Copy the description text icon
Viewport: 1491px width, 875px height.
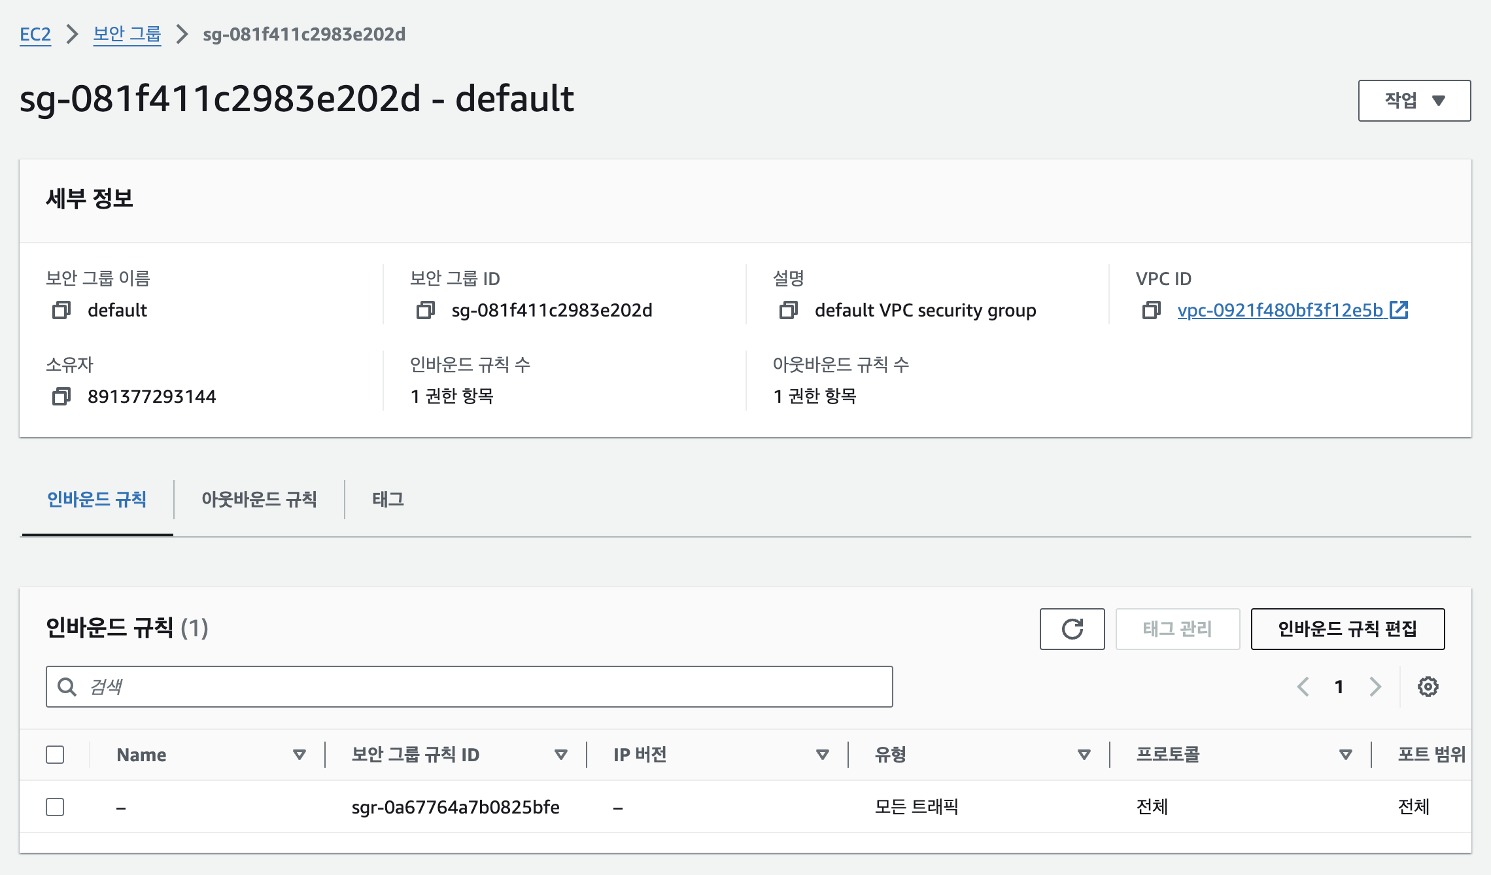[x=789, y=310]
